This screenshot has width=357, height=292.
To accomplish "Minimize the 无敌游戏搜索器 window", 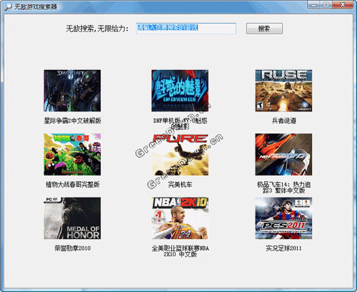I will pyautogui.click(x=314, y=5).
